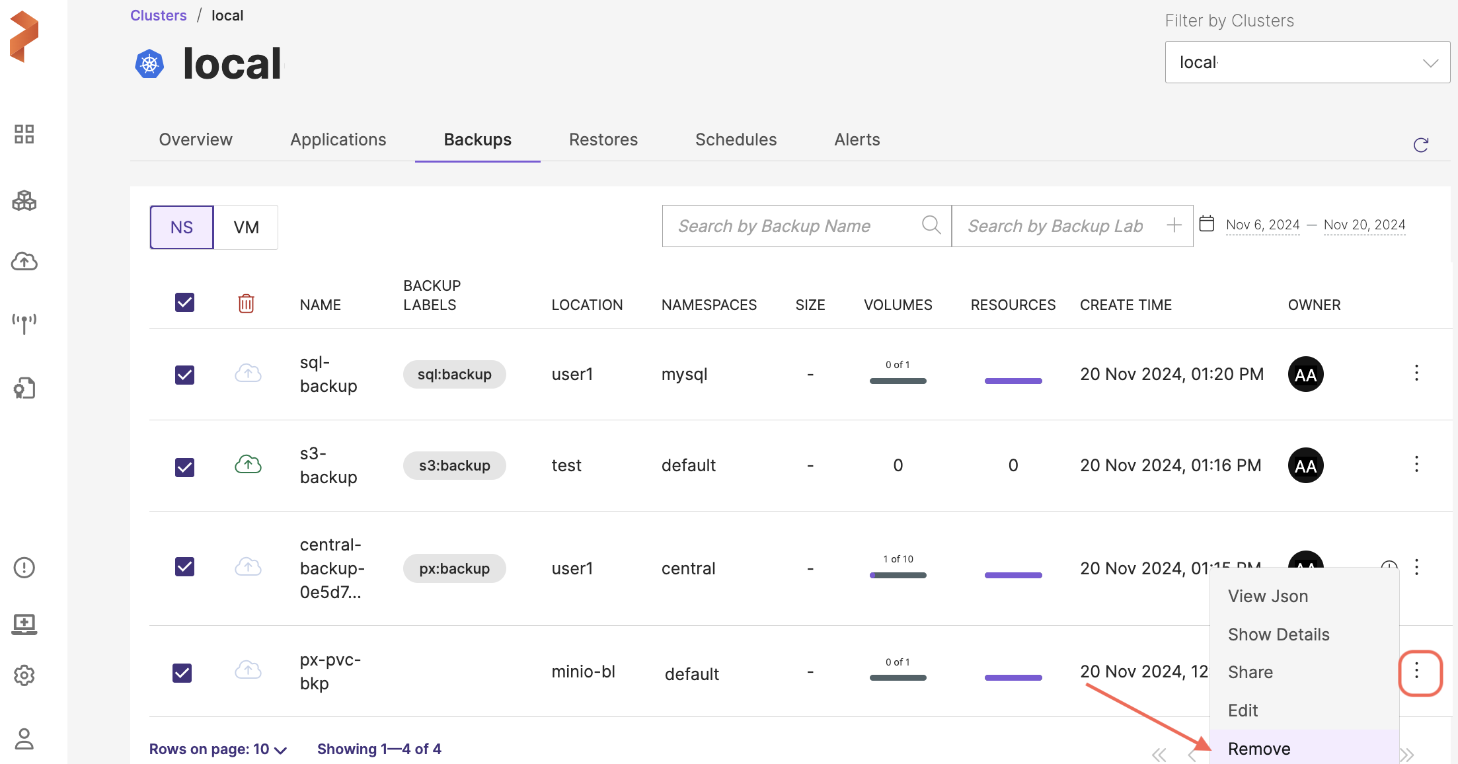The image size is (1458, 764).
Task: Click the red trash delete-all icon
Action: click(x=246, y=303)
